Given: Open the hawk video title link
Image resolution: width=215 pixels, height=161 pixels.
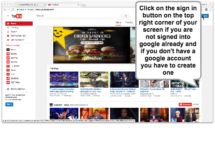Looking at the screenshot, I should pos(91,90).
